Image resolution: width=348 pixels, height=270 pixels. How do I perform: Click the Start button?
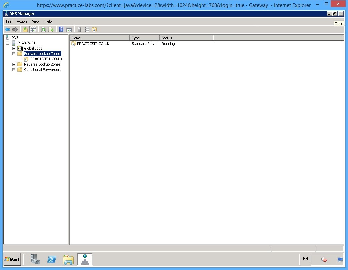click(x=12, y=259)
